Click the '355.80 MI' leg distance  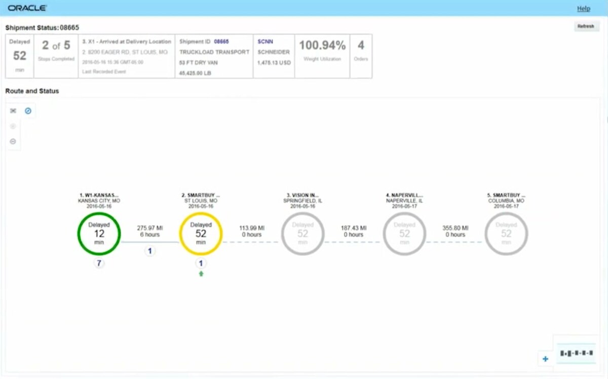[x=456, y=229]
